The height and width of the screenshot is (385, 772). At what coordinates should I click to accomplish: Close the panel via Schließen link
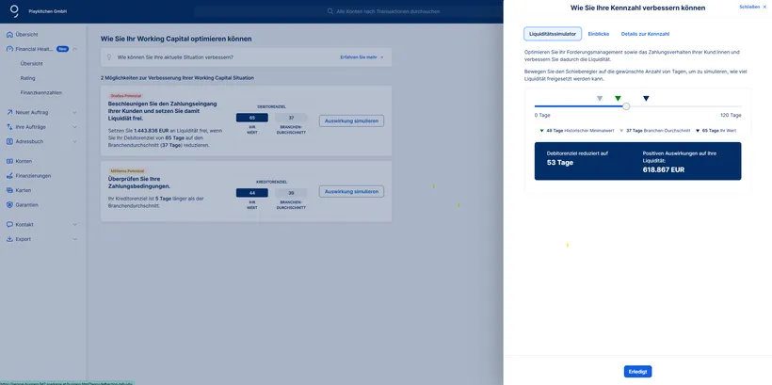coord(752,7)
